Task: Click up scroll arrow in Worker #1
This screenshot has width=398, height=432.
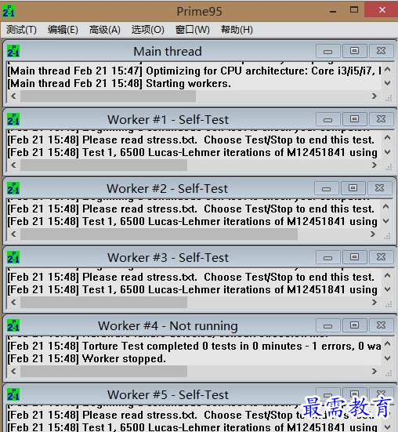Action: [387, 137]
